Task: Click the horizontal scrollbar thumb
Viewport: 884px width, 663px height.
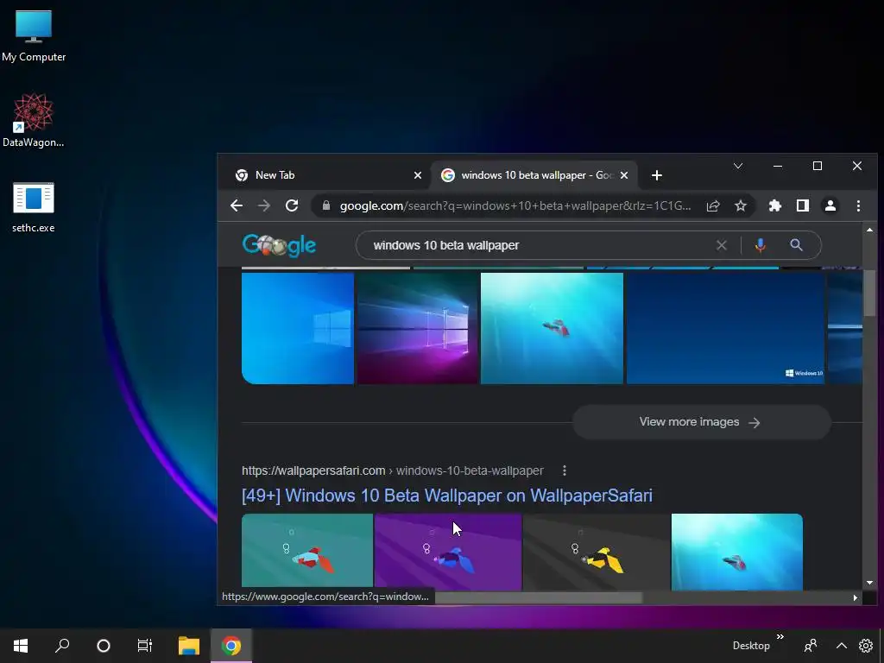Action: 539,597
